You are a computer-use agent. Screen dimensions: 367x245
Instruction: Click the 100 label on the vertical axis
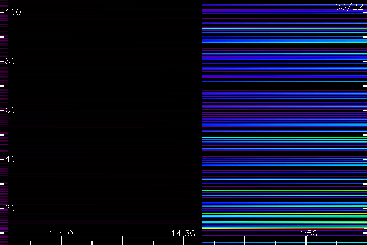click(13, 12)
